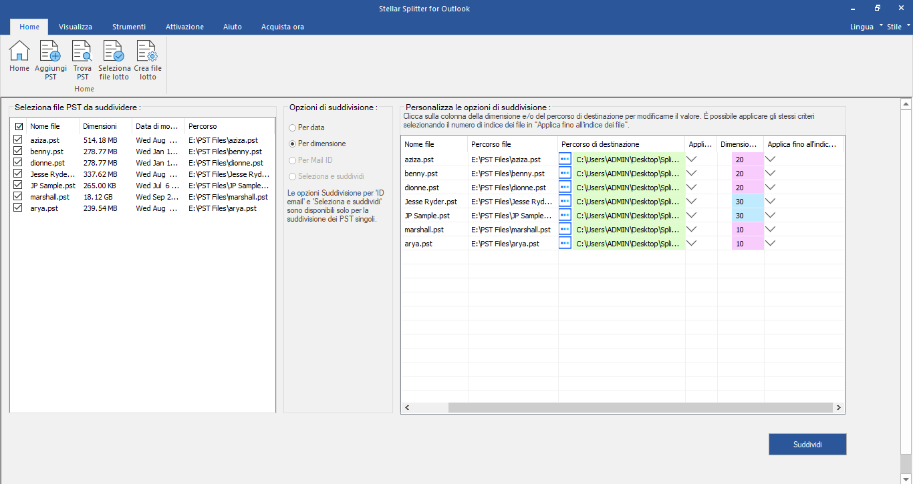The image size is (913, 484).
Task: Uncheck the dionne.pst checkbox
Action: click(18, 163)
